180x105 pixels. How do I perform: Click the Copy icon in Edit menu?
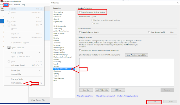pos(9,21)
